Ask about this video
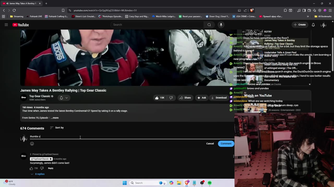 [x=202, y=98]
